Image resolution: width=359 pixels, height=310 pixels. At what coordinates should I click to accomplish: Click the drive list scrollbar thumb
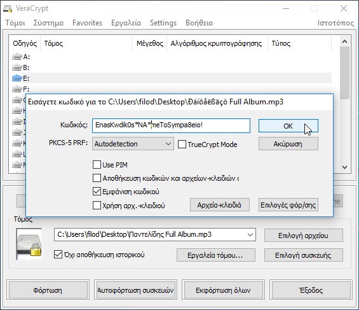344,73
